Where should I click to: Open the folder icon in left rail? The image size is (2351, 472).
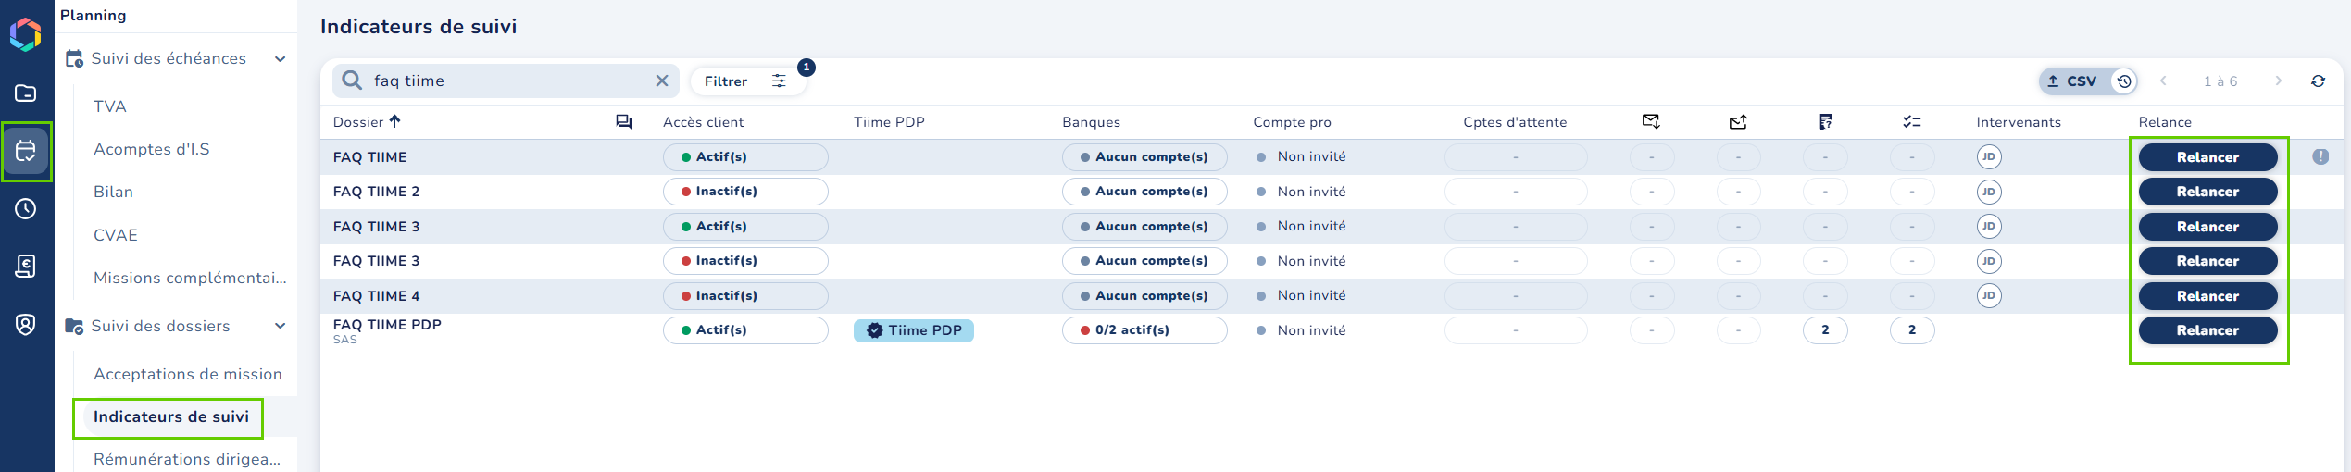(26, 93)
